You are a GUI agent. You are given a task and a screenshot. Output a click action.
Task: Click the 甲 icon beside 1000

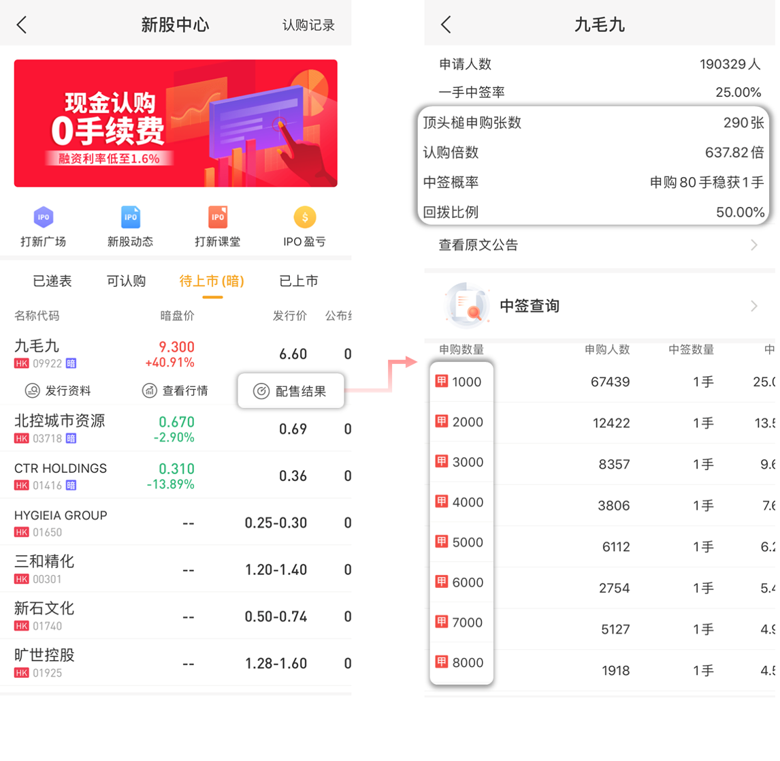(441, 382)
